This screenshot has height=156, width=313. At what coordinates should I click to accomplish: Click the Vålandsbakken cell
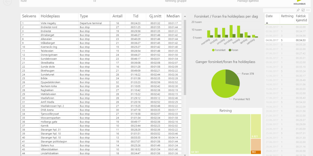tap(59, 149)
